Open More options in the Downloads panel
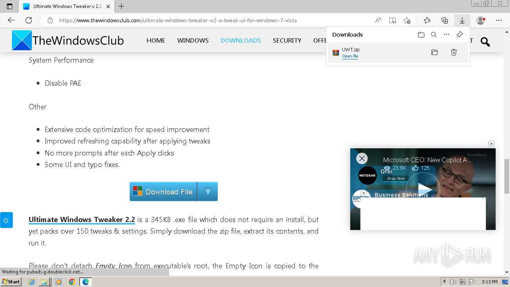 (447, 35)
